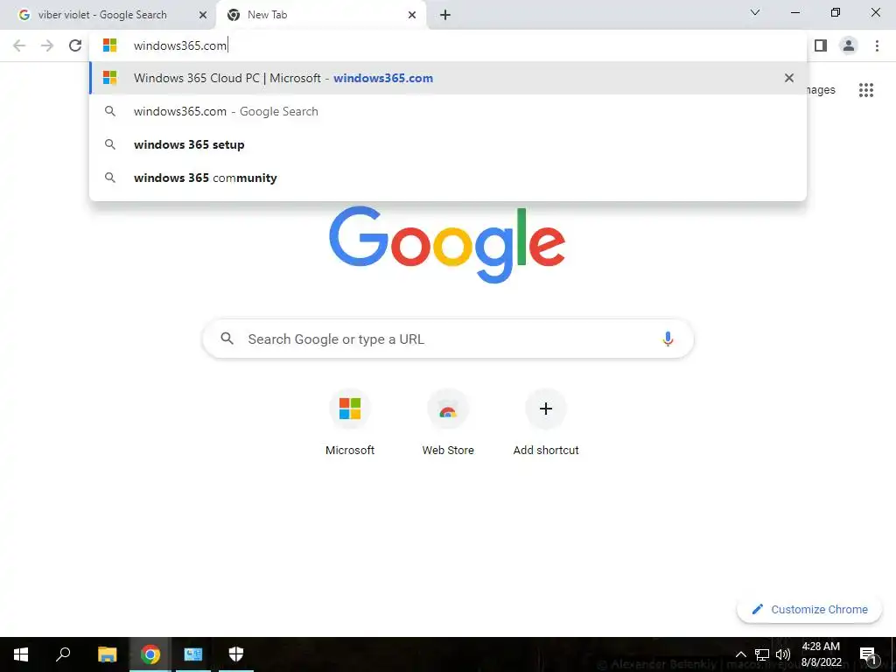Open File Explorer from taskbar

click(x=107, y=654)
